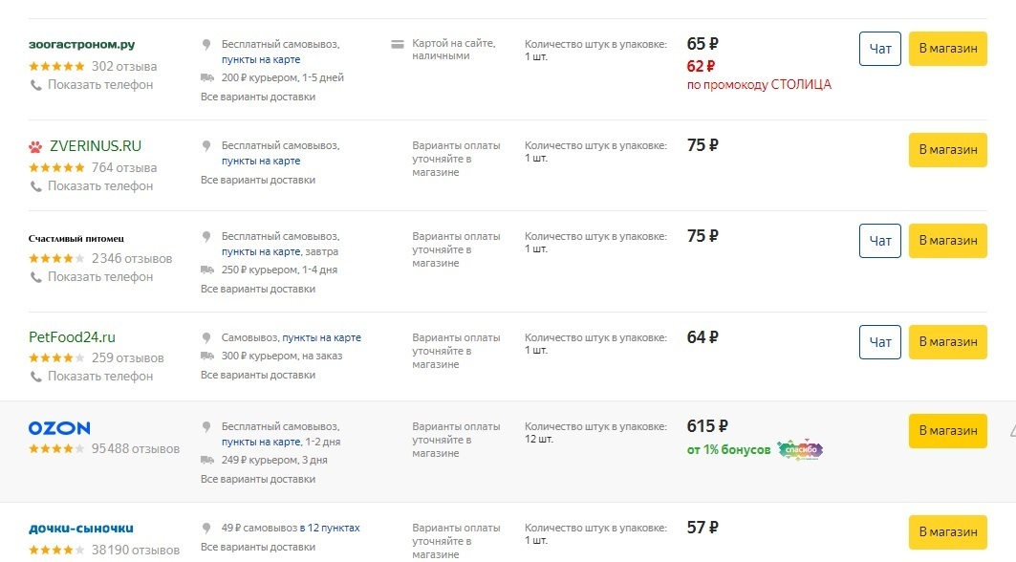Open the 2346 reviews of Счастливый питомец
The width and height of the screenshot is (1016, 562).
(132, 258)
